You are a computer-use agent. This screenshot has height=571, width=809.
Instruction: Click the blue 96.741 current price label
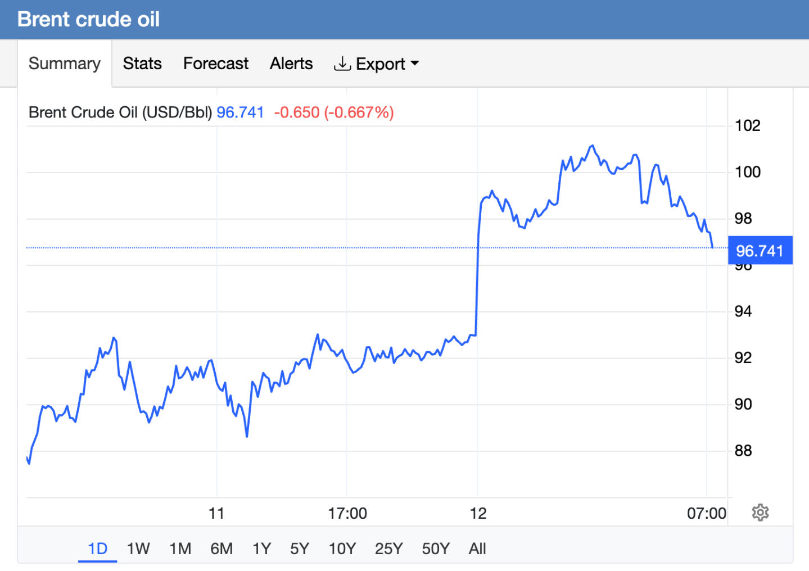click(760, 251)
